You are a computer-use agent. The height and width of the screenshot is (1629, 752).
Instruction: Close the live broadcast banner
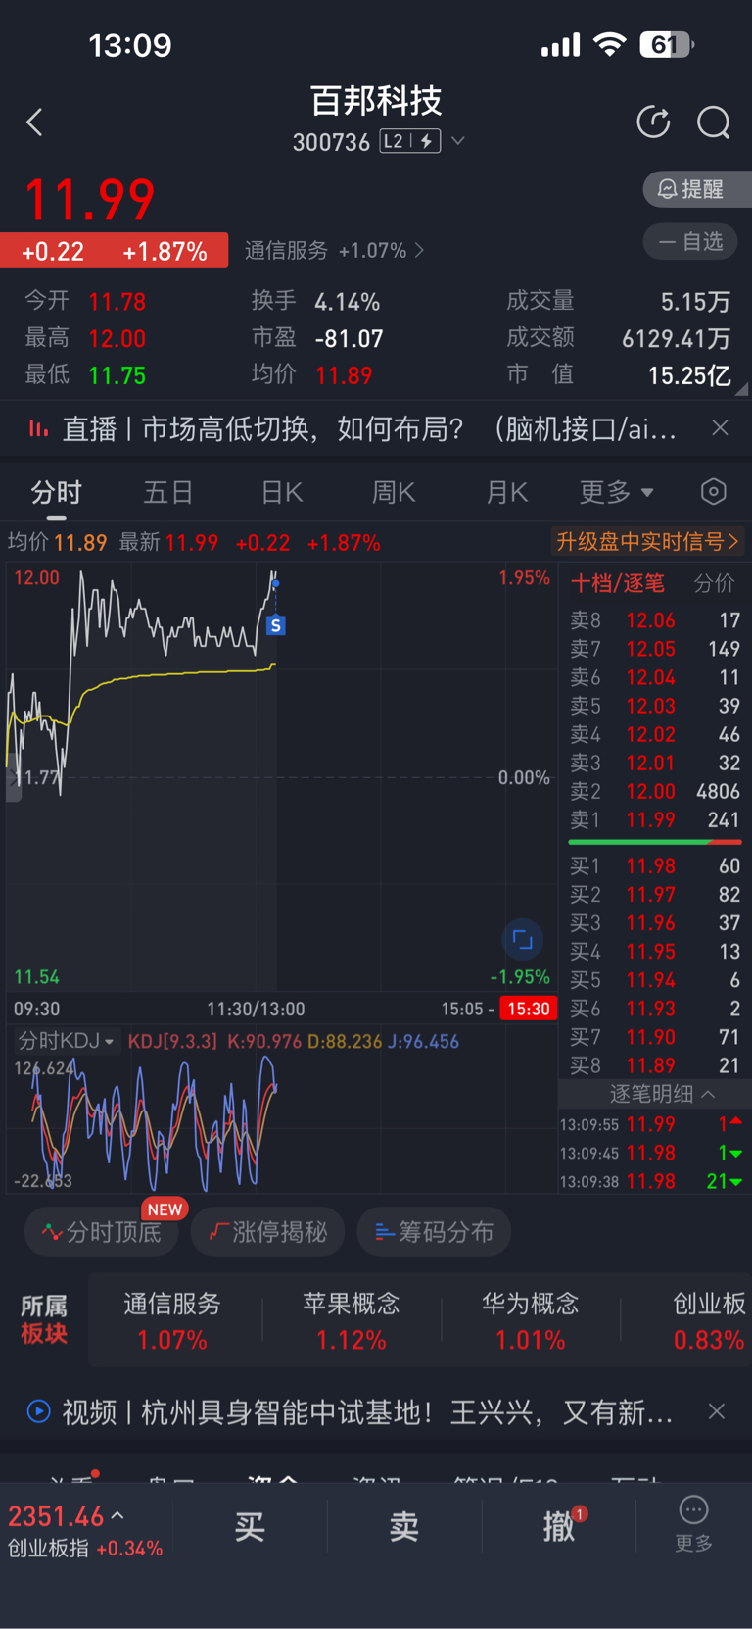coord(720,427)
